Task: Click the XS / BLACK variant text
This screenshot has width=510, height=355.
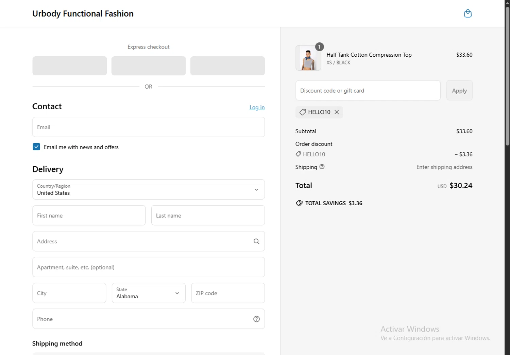Action: pyautogui.click(x=338, y=62)
